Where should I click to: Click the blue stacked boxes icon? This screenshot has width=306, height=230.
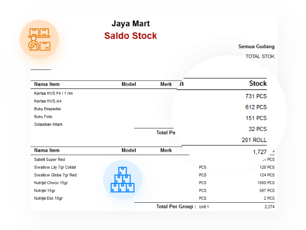[122, 180]
